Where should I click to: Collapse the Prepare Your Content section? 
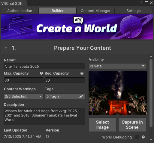6,48
